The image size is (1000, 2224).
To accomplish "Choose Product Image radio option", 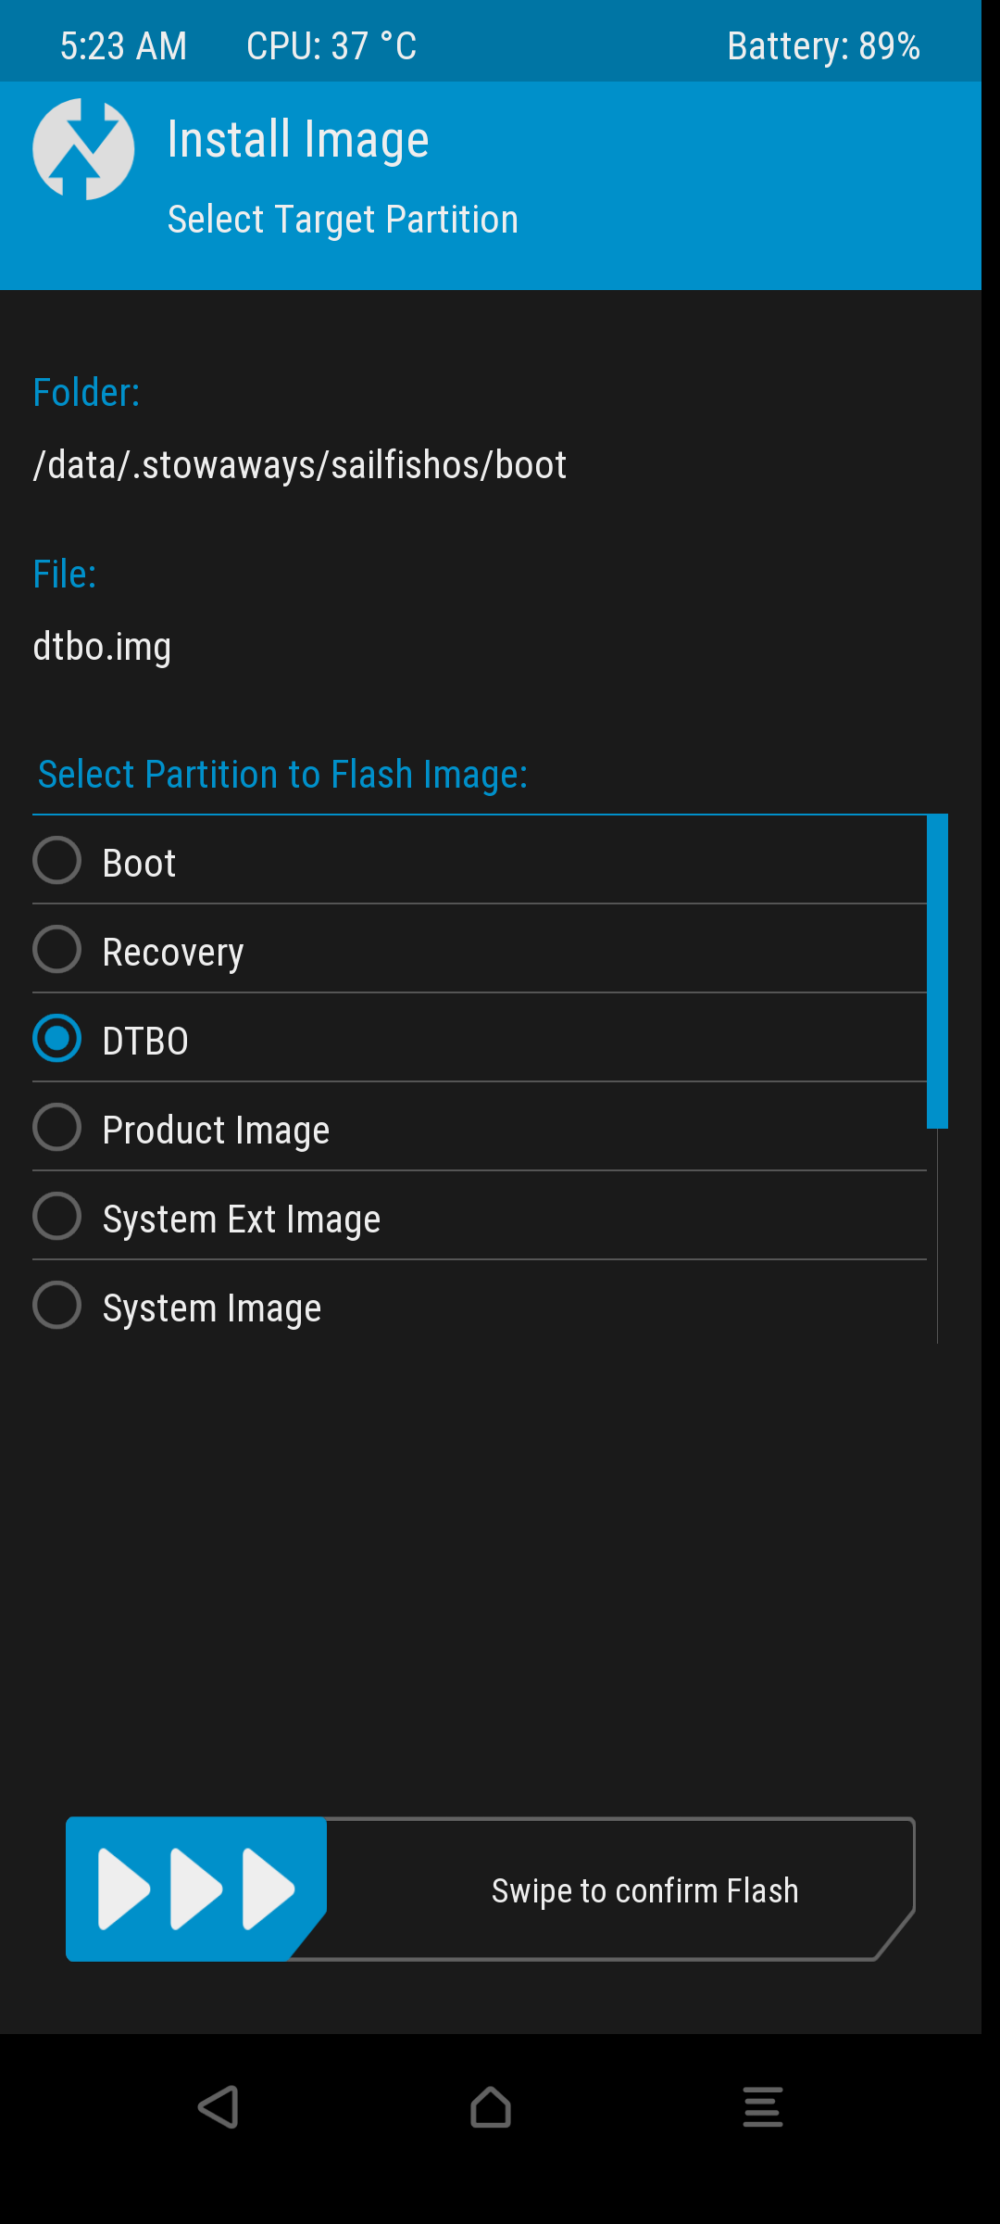I will [57, 1127].
